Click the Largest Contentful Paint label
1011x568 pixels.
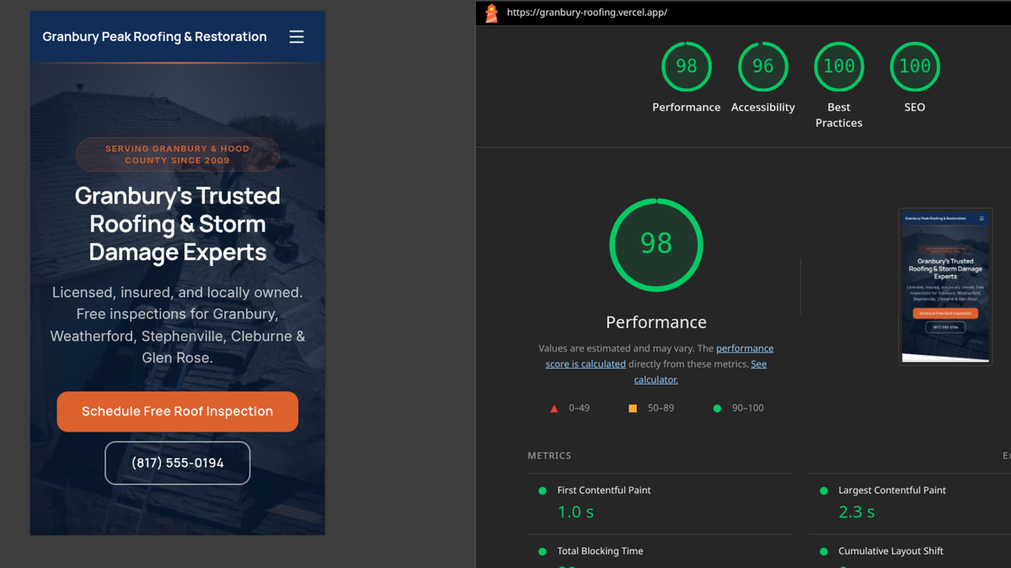pyautogui.click(x=892, y=491)
